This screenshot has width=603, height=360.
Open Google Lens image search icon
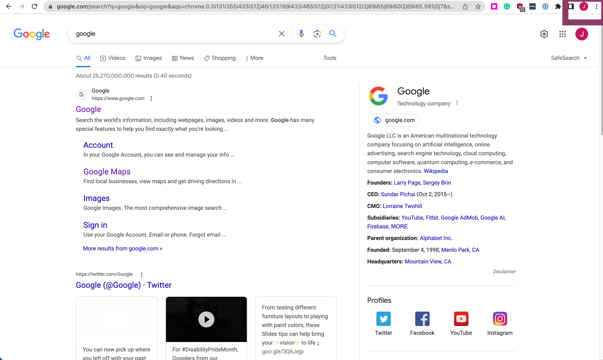click(x=317, y=34)
